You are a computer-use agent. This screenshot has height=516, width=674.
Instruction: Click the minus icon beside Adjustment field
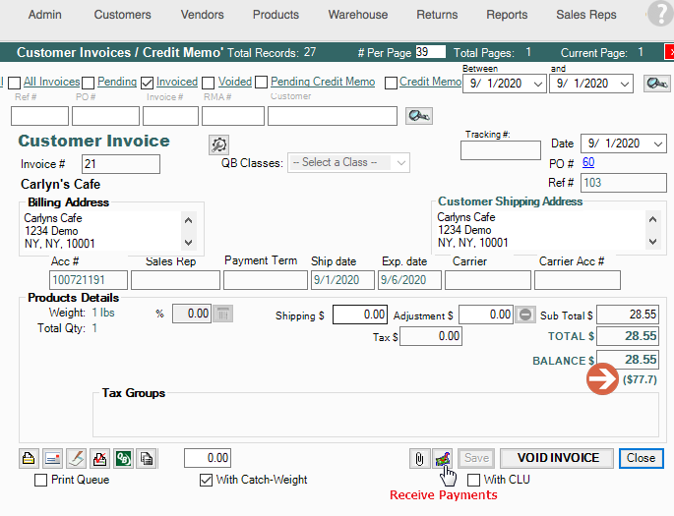(526, 315)
